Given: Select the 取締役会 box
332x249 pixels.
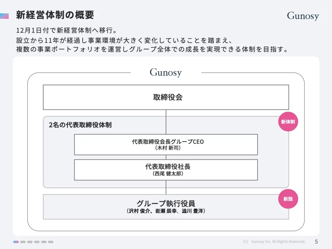Looking at the screenshot, I should 166,97.
